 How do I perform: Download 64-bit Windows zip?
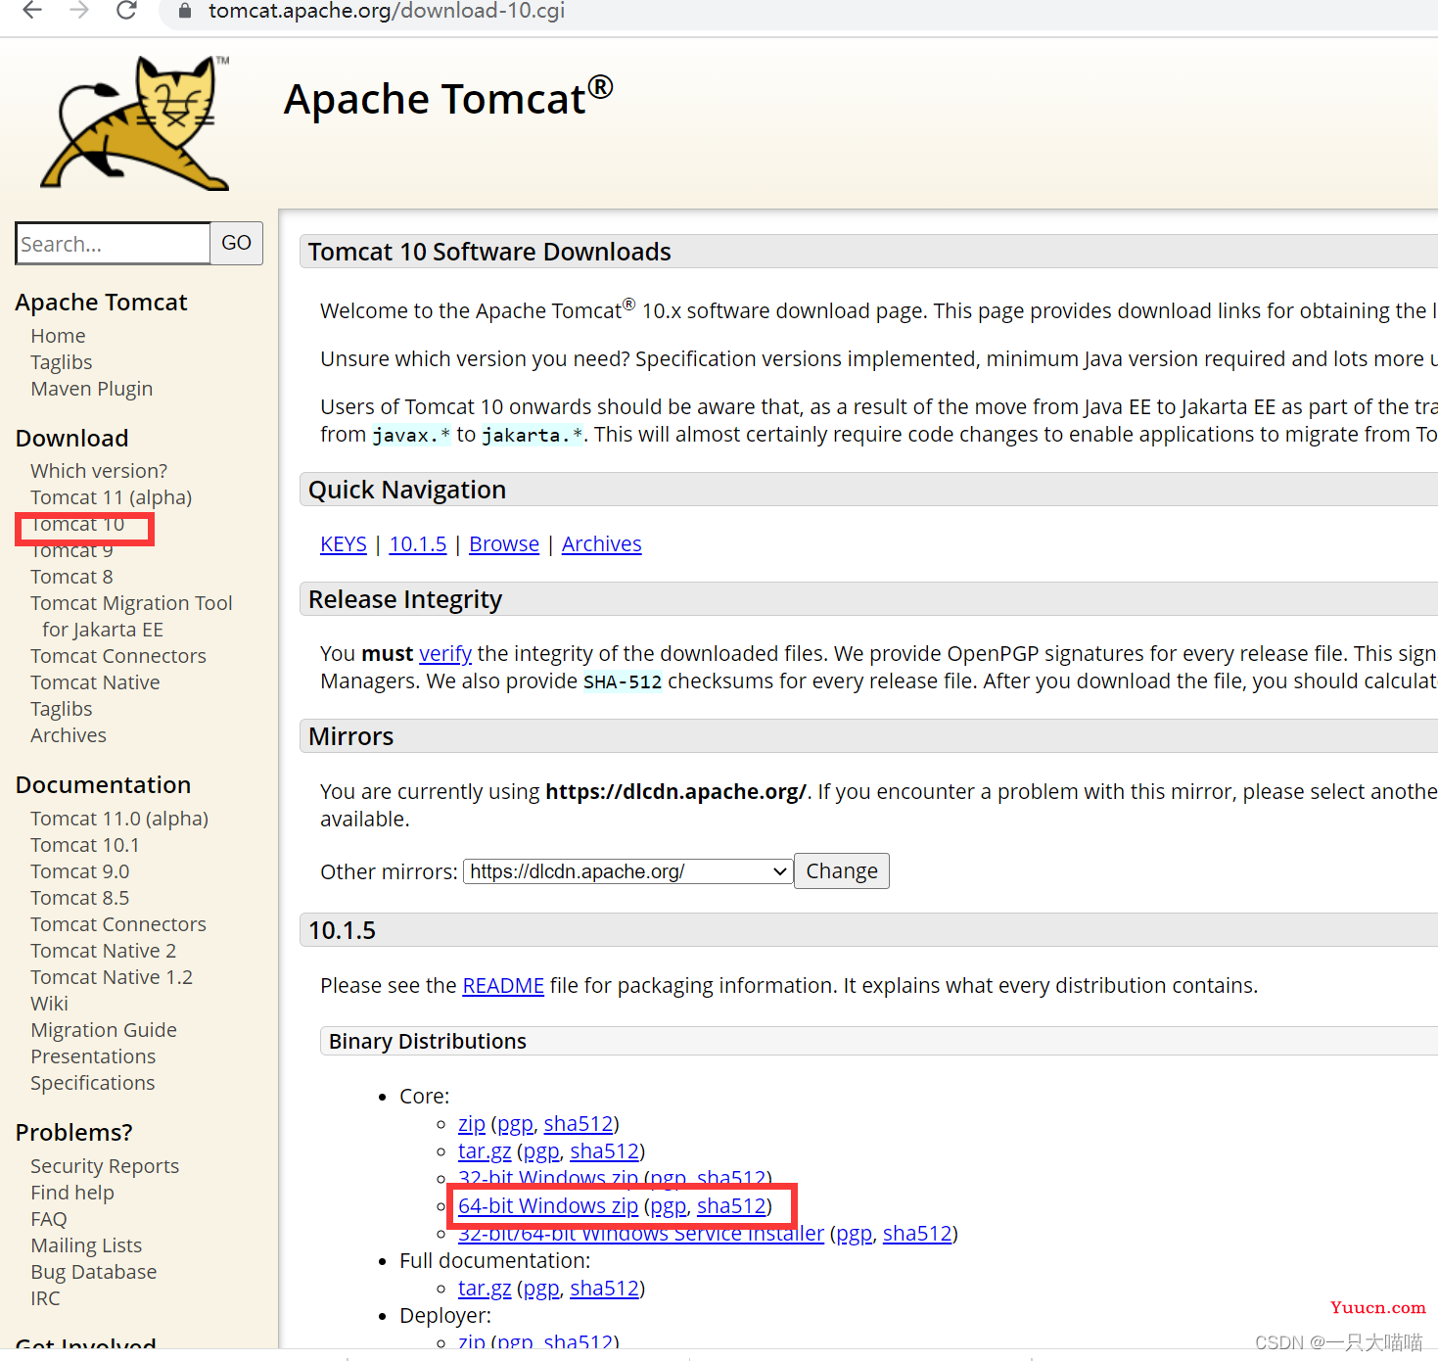548,1206
